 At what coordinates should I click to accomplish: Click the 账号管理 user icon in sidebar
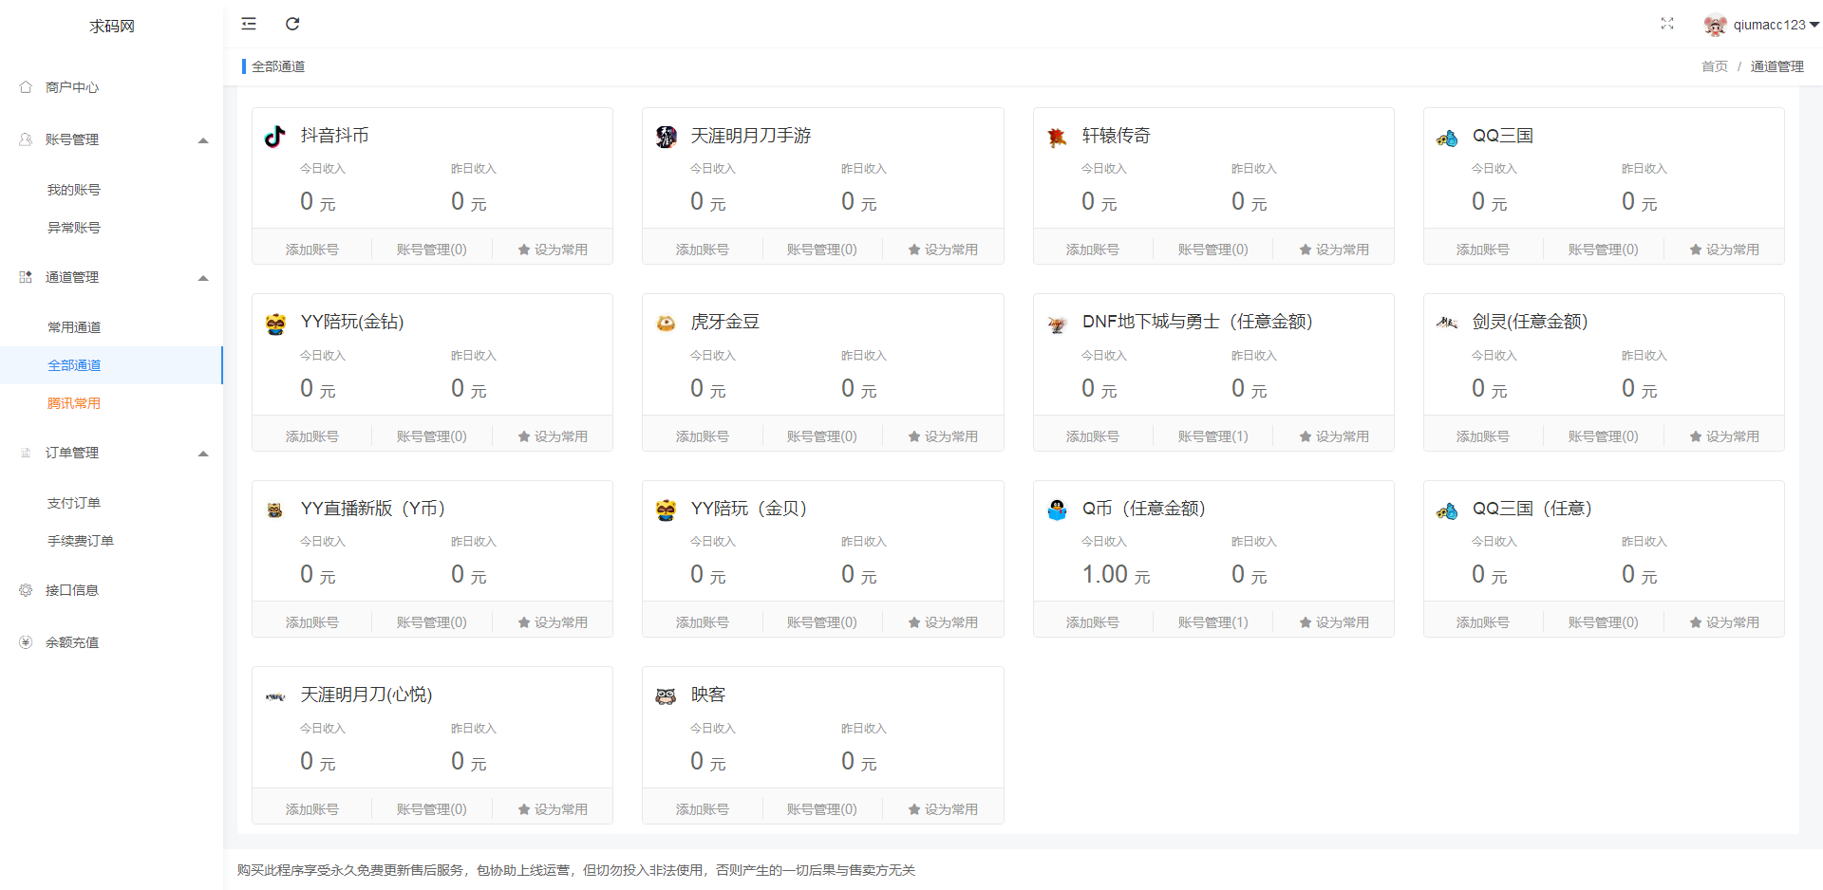26,139
